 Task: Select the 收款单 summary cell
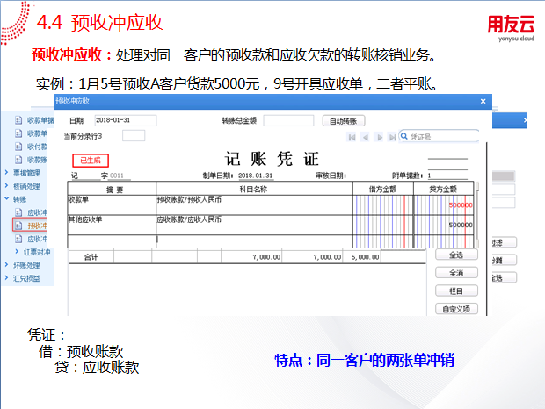tap(112, 204)
